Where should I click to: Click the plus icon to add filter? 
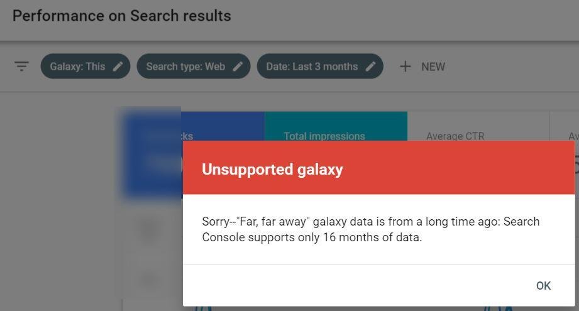tap(405, 67)
